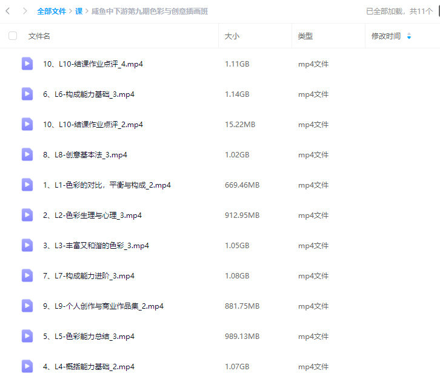The height and width of the screenshot is (388, 440).
Task: Click video icon for L4-概括能力基础_2.mp4
Action: 27,366
